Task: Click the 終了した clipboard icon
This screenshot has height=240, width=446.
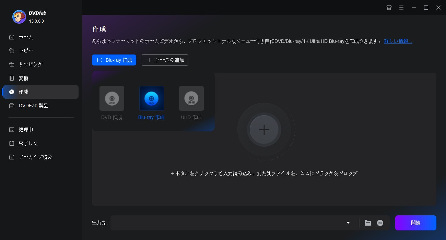Action: pyautogui.click(x=12, y=143)
